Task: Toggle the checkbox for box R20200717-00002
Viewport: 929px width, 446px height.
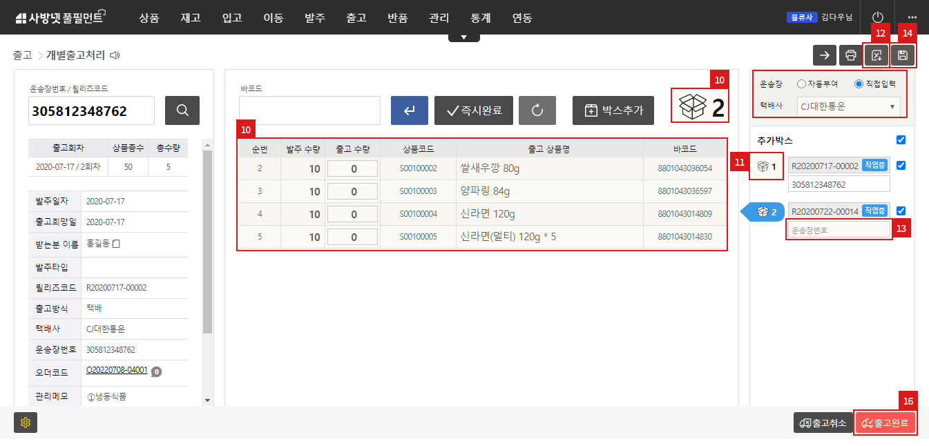Action: pos(901,164)
